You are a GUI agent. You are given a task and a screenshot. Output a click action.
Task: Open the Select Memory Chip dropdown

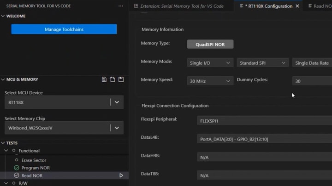(117, 128)
